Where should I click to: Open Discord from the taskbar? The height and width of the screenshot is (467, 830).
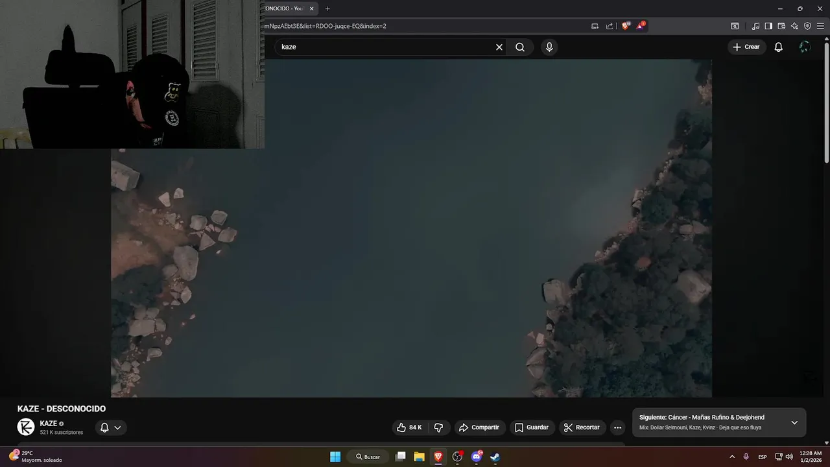pyautogui.click(x=477, y=457)
